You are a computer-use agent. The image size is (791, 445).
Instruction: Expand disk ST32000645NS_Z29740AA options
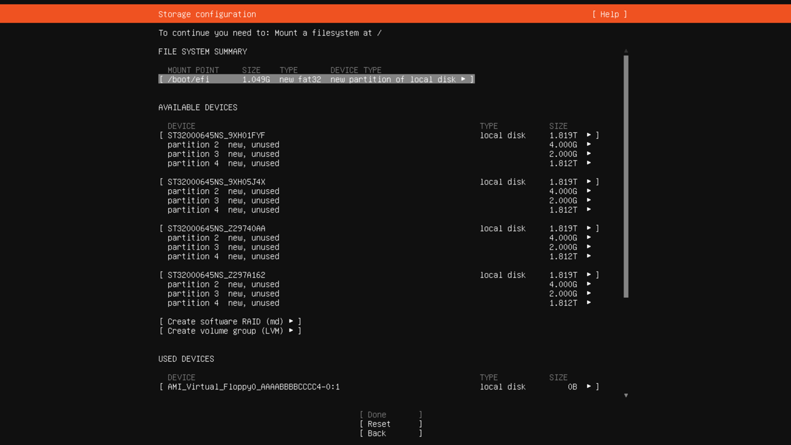click(588, 228)
